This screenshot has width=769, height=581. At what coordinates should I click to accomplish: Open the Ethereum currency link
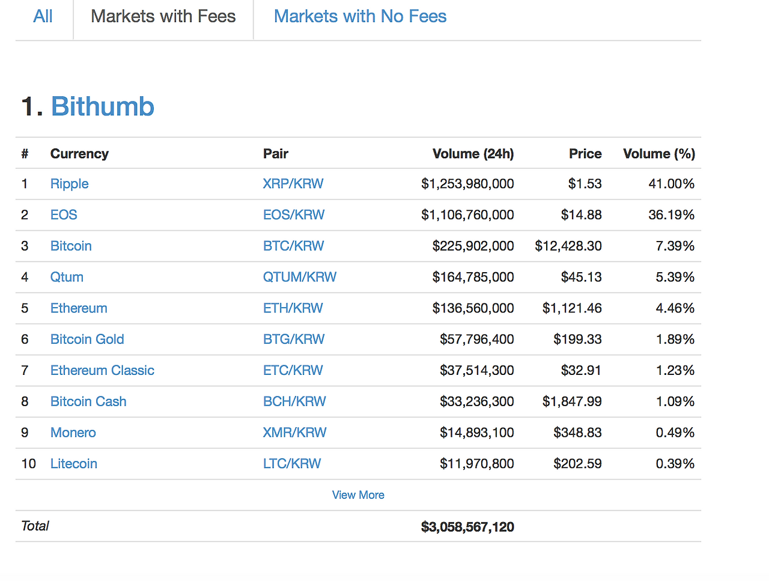79,309
